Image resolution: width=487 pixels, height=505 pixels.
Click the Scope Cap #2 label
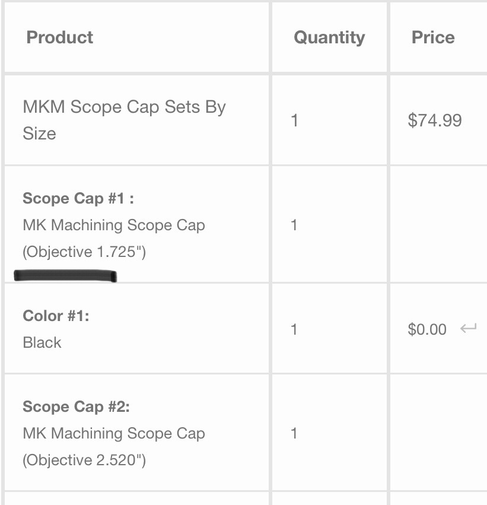[77, 406]
